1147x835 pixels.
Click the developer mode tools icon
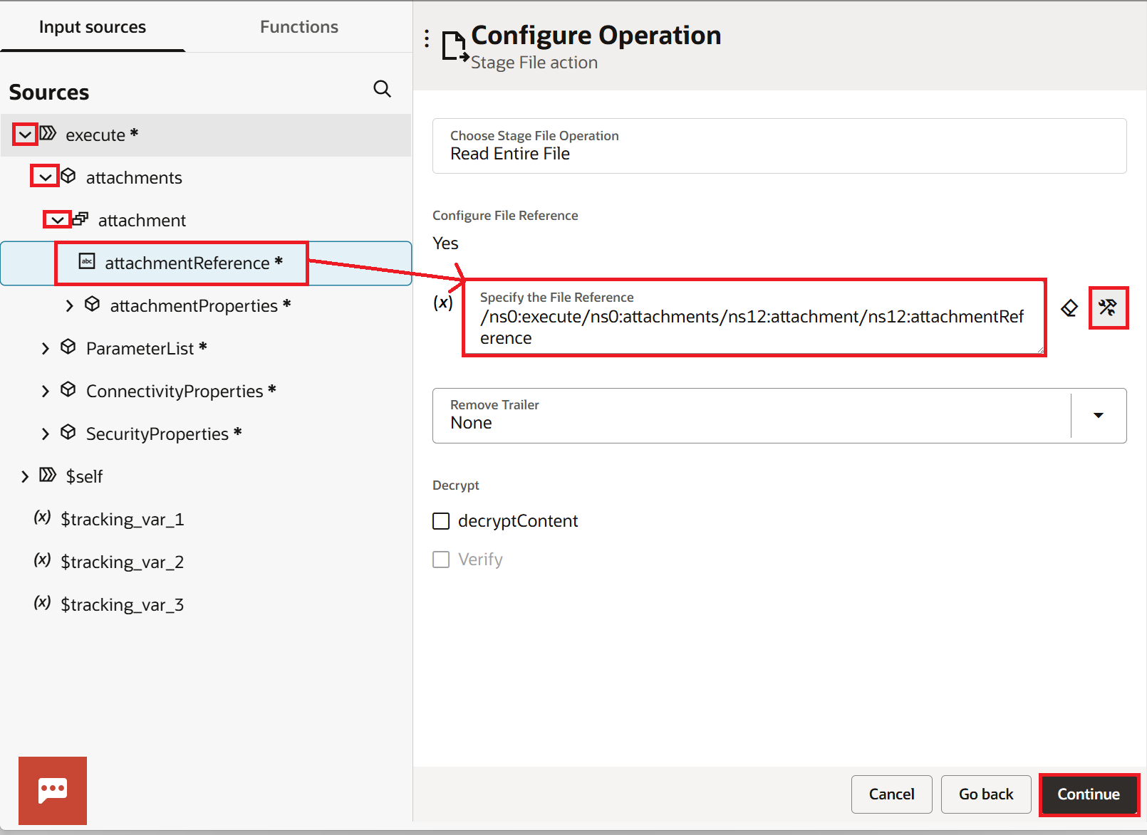click(1108, 308)
